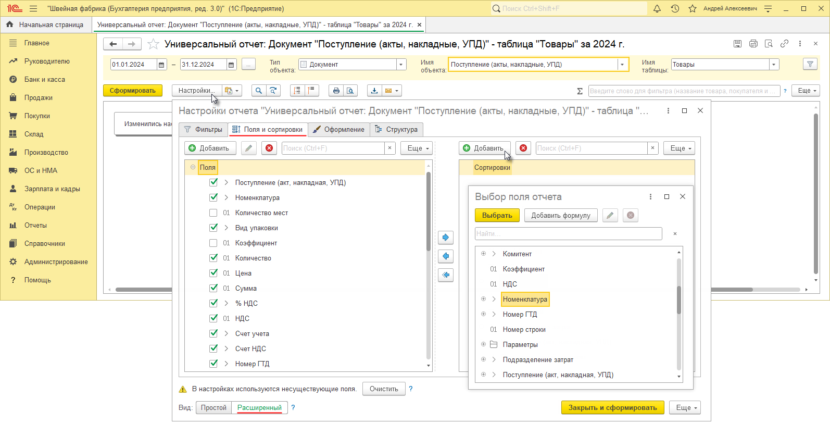Click the filter funnel icon at right

click(x=810, y=64)
